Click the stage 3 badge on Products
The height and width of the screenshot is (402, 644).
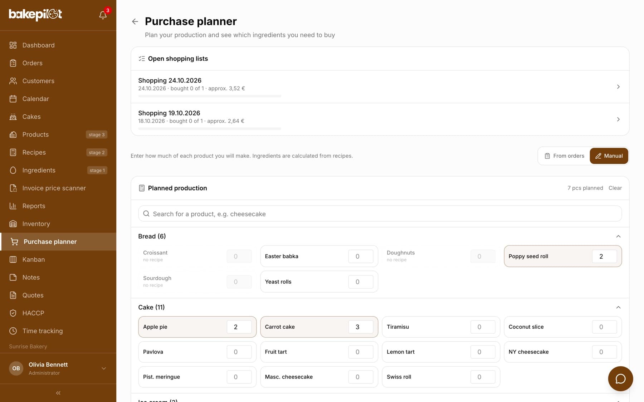97,135
